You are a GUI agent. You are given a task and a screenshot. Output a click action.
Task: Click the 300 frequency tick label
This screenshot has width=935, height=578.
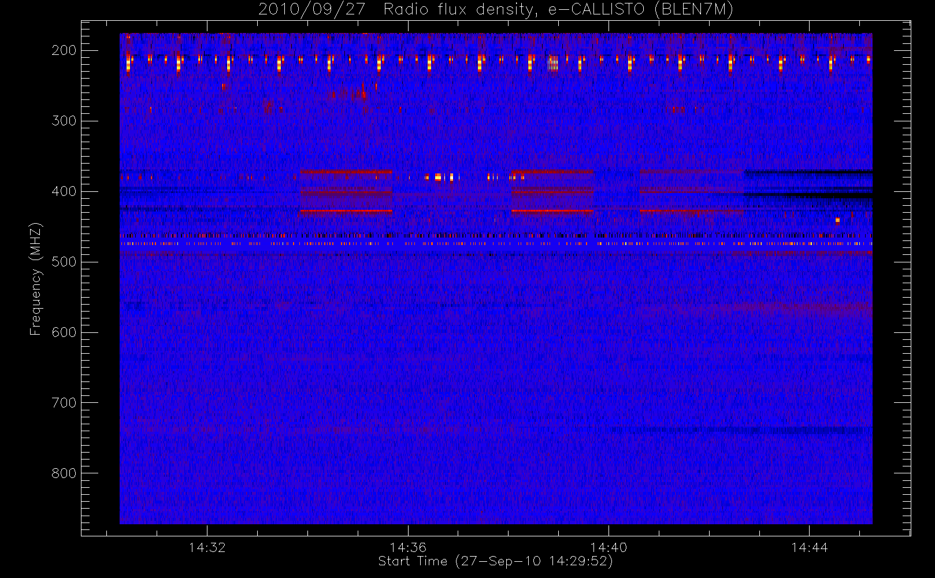coord(64,121)
